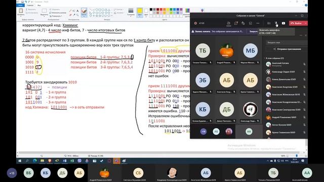Open the blue File tab in Paint
The height and width of the screenshot is (182, 324).
20,6
